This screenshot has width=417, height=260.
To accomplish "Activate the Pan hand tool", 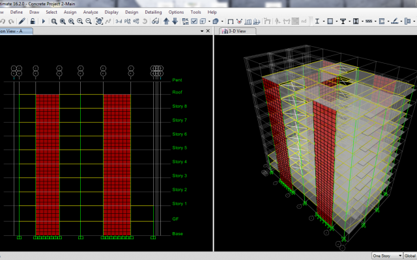I will click(99, 21).
